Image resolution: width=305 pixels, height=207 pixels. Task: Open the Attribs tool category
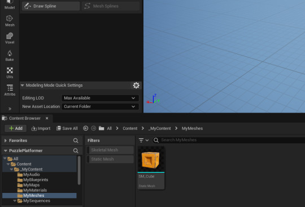pyautogui.click(x=10, y=90)
